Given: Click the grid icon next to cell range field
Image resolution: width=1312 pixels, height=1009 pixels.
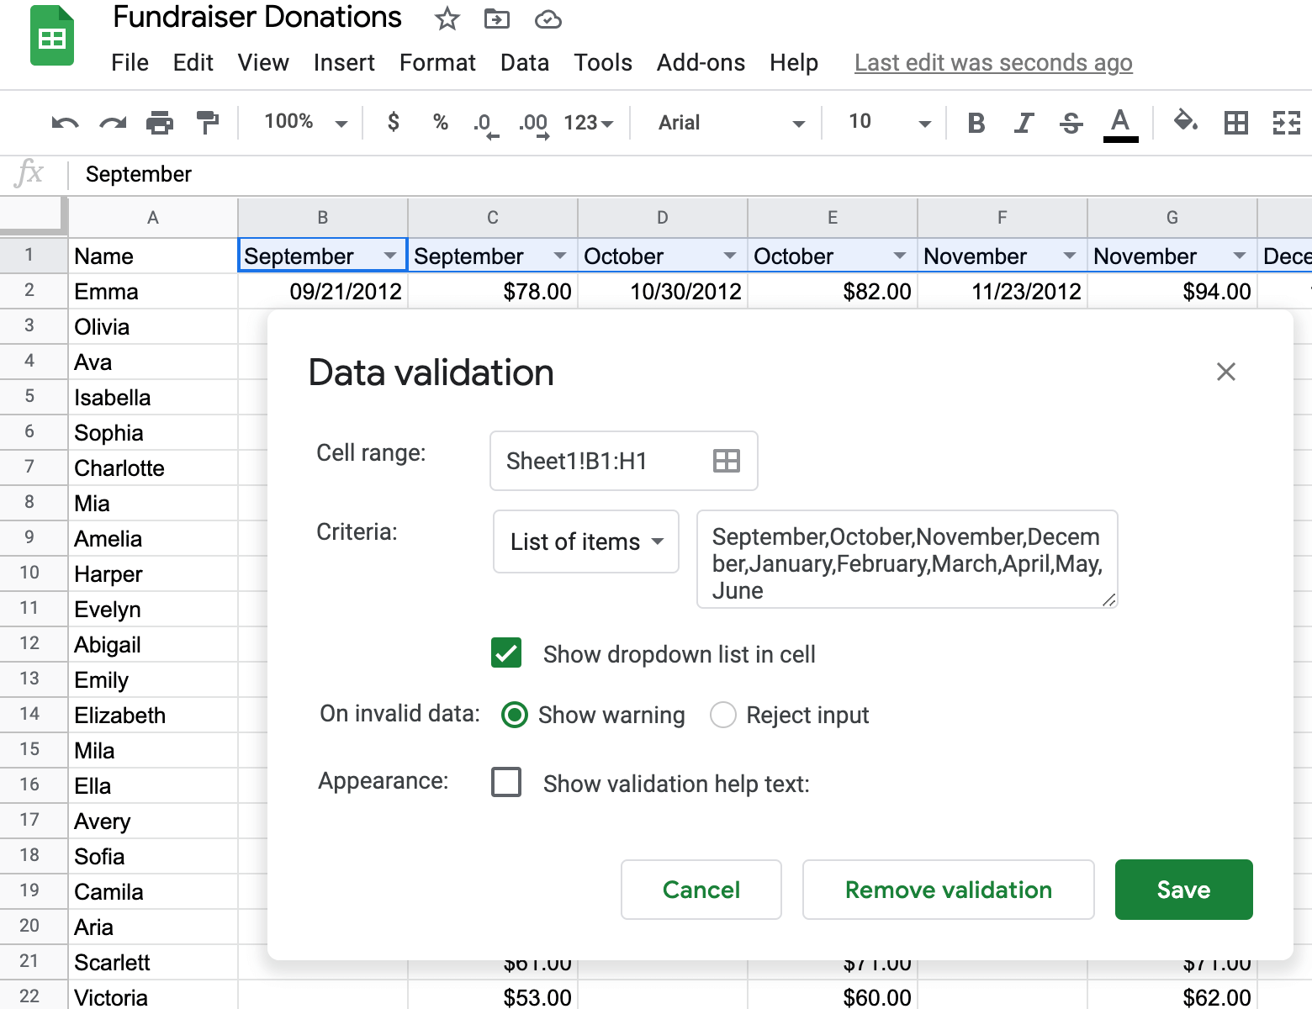Looking at the screenshot, I should pyautogui.click(x=727, y=460).
